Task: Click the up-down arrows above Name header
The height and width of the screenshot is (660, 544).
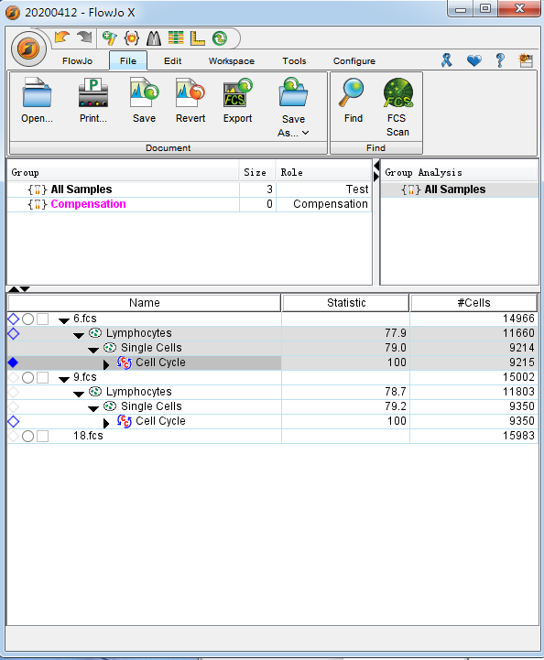Action: tap(19, 288)
